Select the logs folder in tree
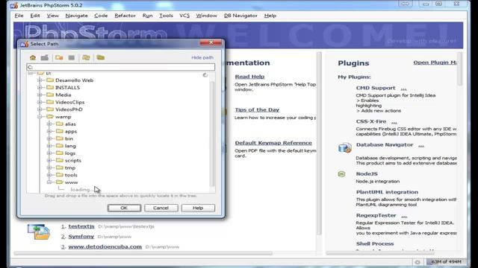This screenshot has width=478, height=268. (x=69, y=153)
